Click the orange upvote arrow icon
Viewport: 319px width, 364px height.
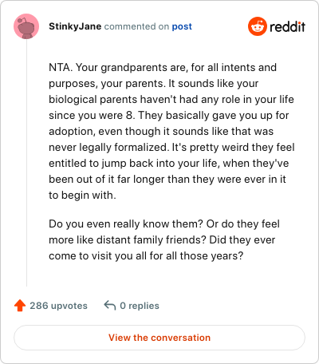click(20, 306)
